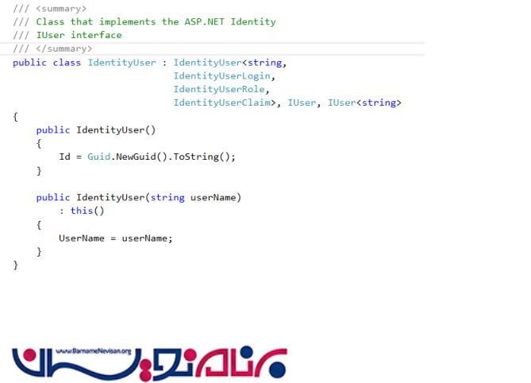The width and height of the screenshot is (531, 383).
Task: Select the IdentityUserClaim type name
Action: pos(221,103)
